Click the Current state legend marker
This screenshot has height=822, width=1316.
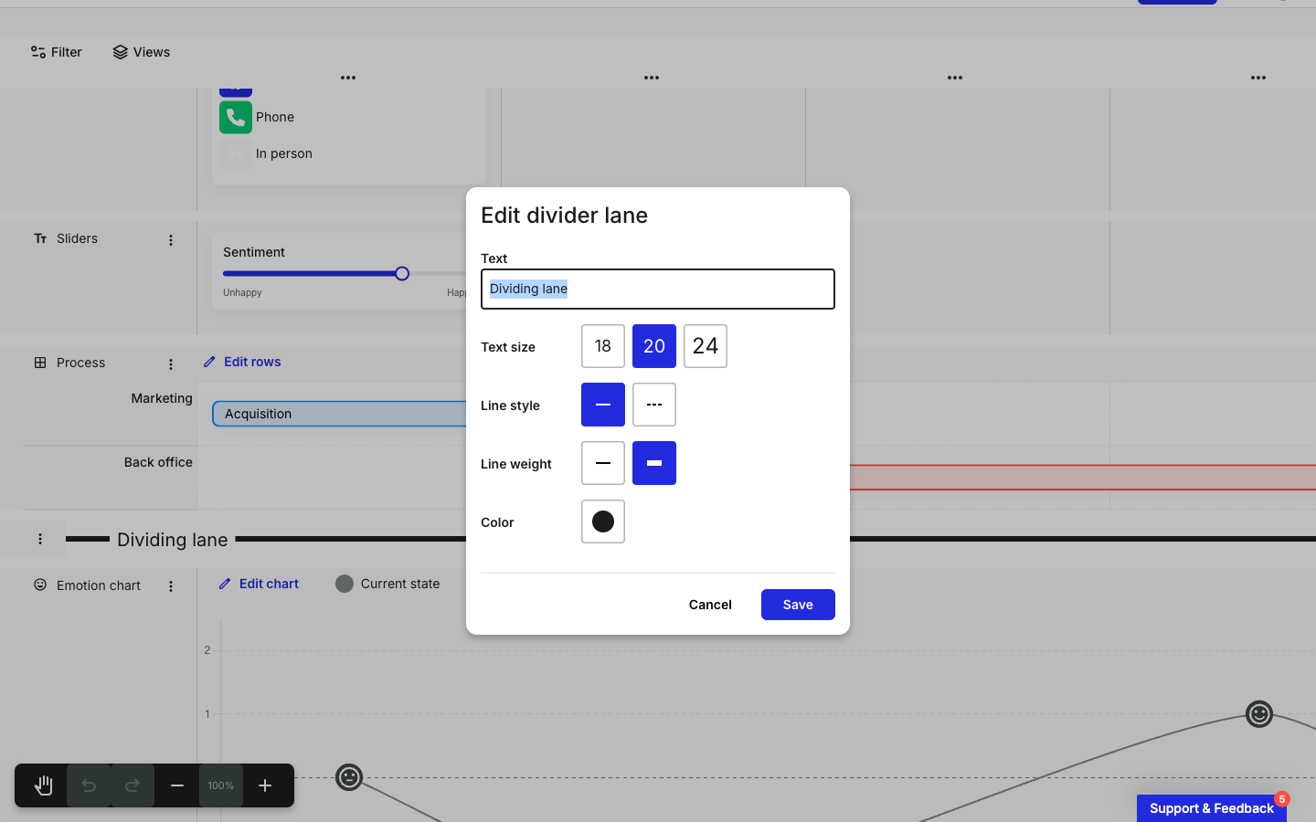pos(345,584)
